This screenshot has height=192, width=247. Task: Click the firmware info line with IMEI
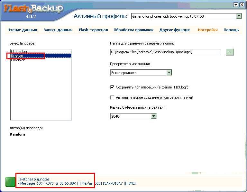point(77,183)
